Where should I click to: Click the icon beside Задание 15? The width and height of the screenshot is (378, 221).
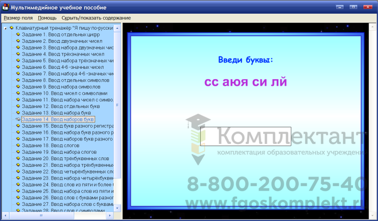pyautogui.click(x=18, y=125)
